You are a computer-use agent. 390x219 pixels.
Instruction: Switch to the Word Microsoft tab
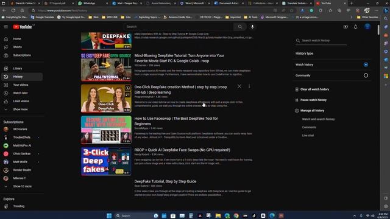pyautogui.click(x=195, y=3)
